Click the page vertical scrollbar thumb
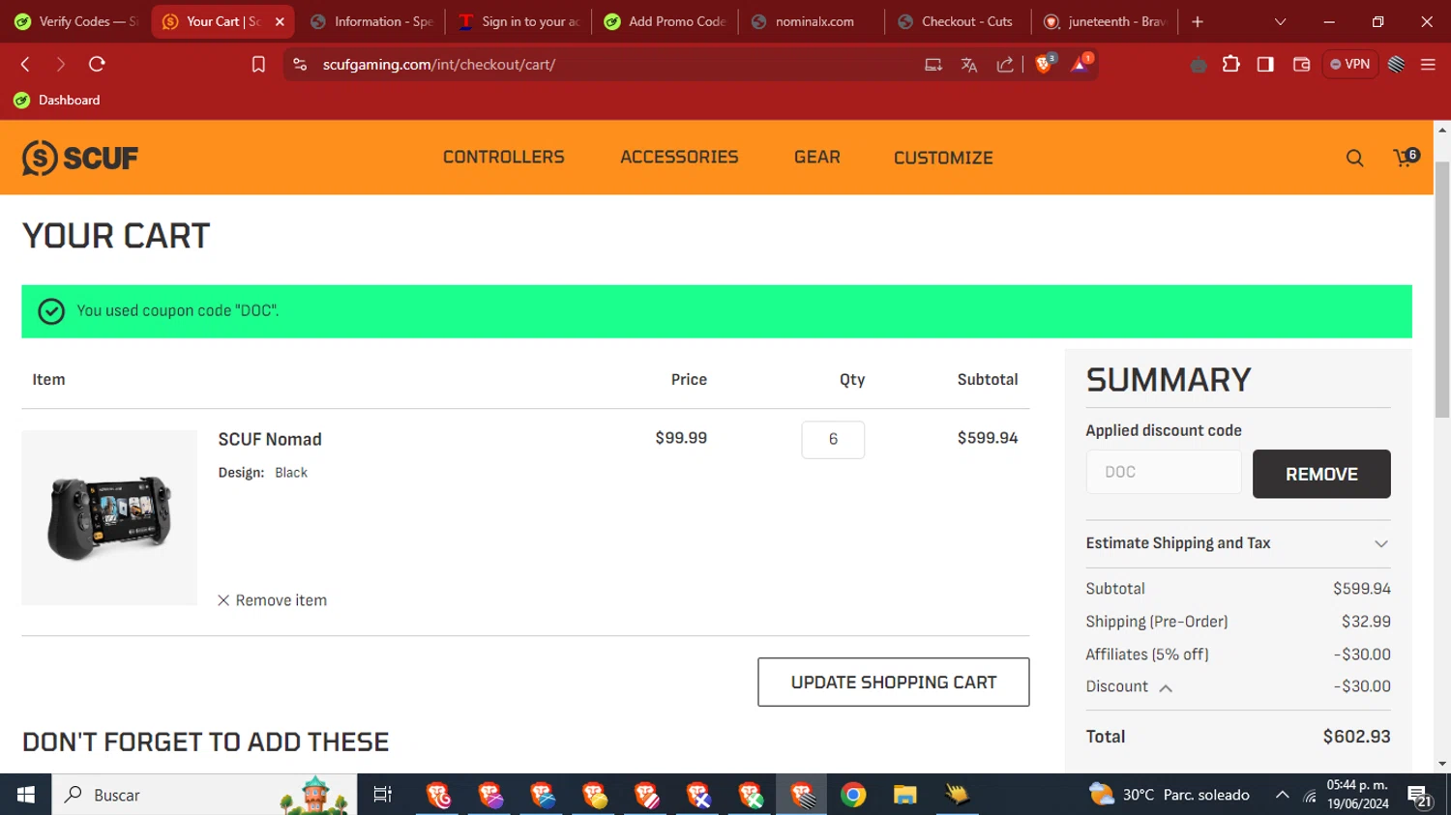This screenshot has height=815, width=1451. click(x=1442, y=290)
